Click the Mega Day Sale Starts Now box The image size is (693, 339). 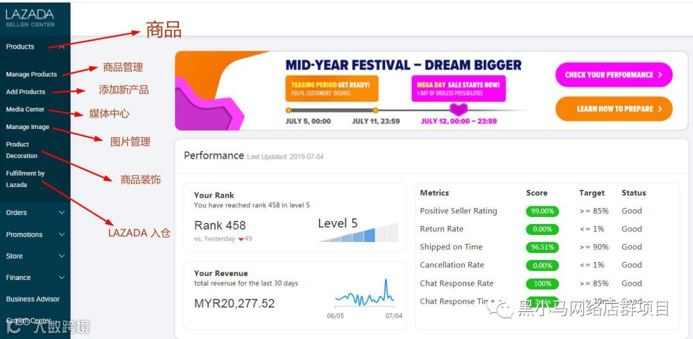click(x=458, y=89)
